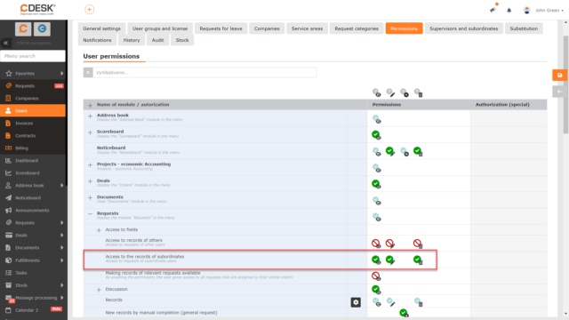Image resolution: width=569 pixels, height=320 pixels.
Task: Open Companies from the sidebar
Action: coord(33,99)
